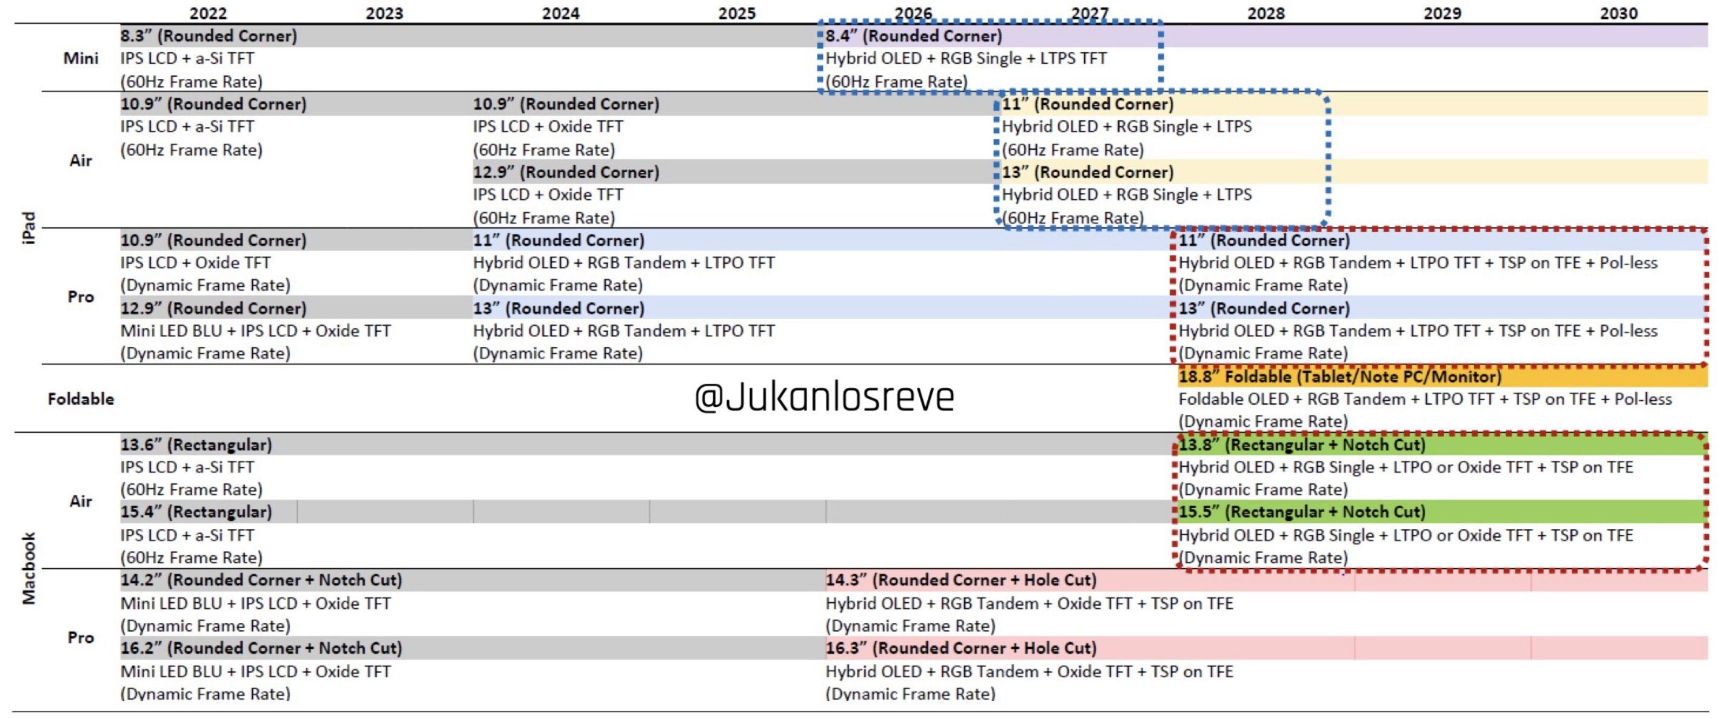The image size is (1727, 718).
Task: Select the vertical iPad group label
Action: pos(28,228)
